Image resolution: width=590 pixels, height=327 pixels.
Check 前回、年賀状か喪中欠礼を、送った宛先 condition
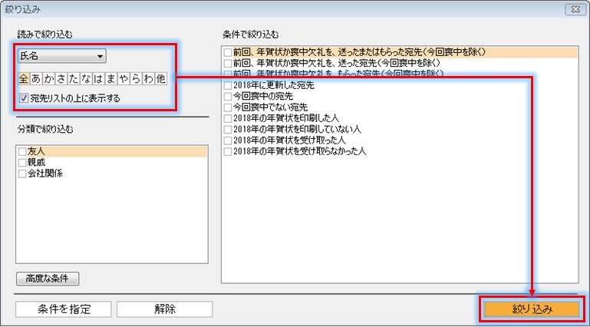(228, 63)
